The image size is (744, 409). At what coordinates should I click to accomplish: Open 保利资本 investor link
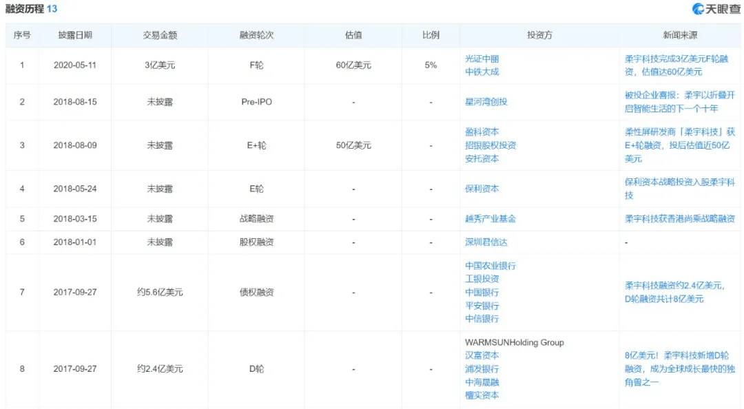(x=482, y=189)
